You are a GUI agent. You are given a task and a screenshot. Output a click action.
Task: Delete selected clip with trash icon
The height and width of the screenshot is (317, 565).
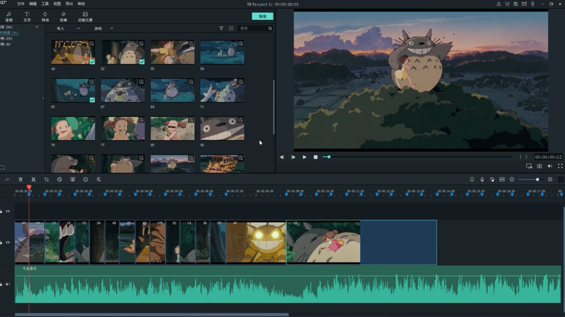tap(20, 180)
